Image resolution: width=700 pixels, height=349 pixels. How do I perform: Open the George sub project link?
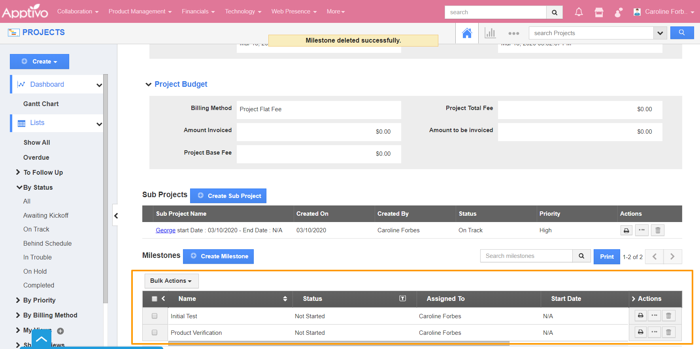tap(166, 230)
